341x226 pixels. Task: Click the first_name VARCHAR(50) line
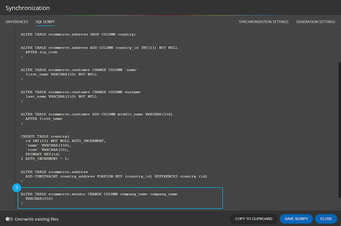pyautogui.click(x=61, y=74)
